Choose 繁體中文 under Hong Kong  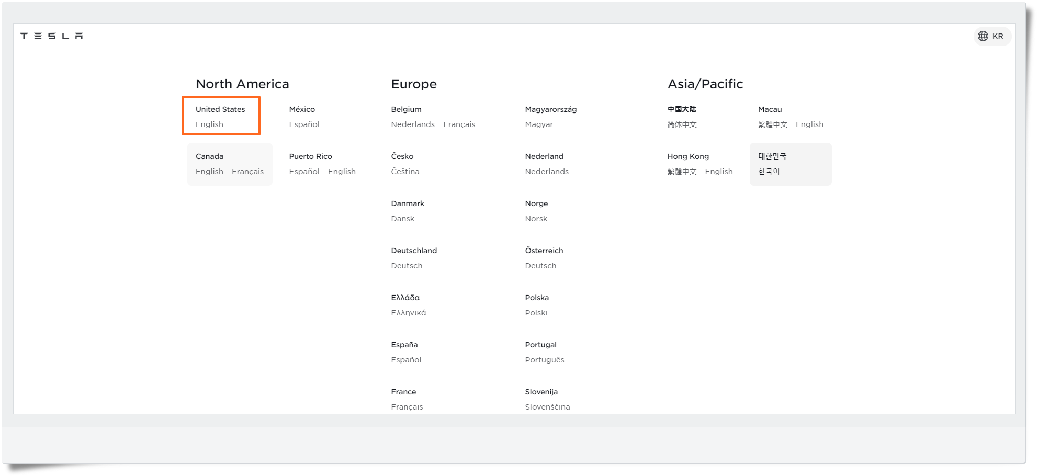click(x=682, y=172)
